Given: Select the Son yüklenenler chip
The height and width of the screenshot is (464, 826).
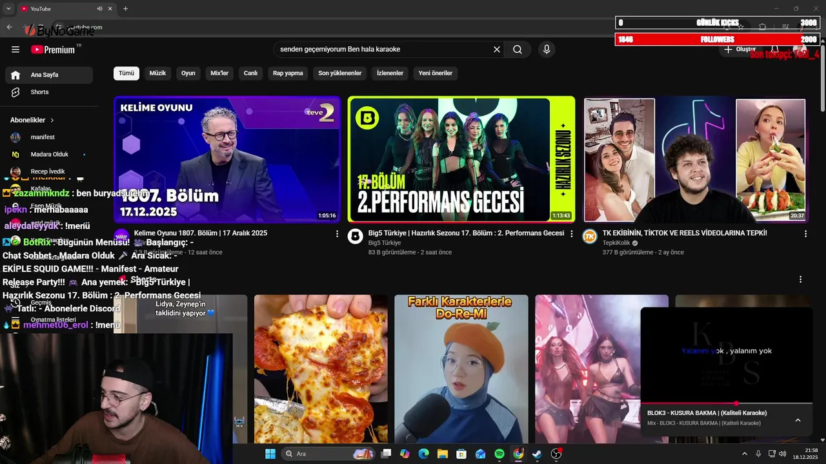Looking at the screenshot, I should point(340,73).
